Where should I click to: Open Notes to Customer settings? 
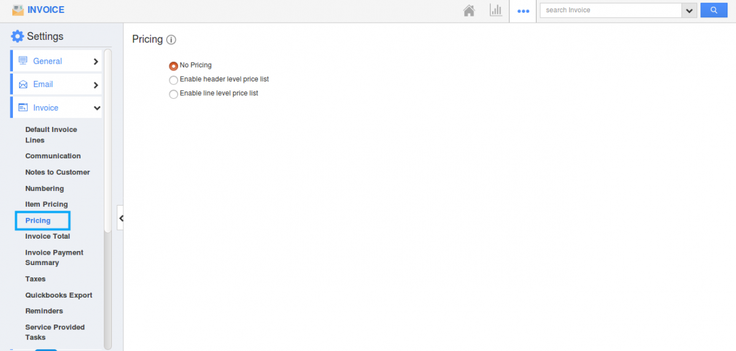58,172
